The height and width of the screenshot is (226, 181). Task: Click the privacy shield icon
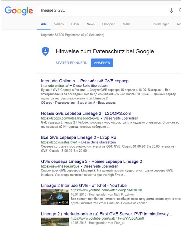45,51
